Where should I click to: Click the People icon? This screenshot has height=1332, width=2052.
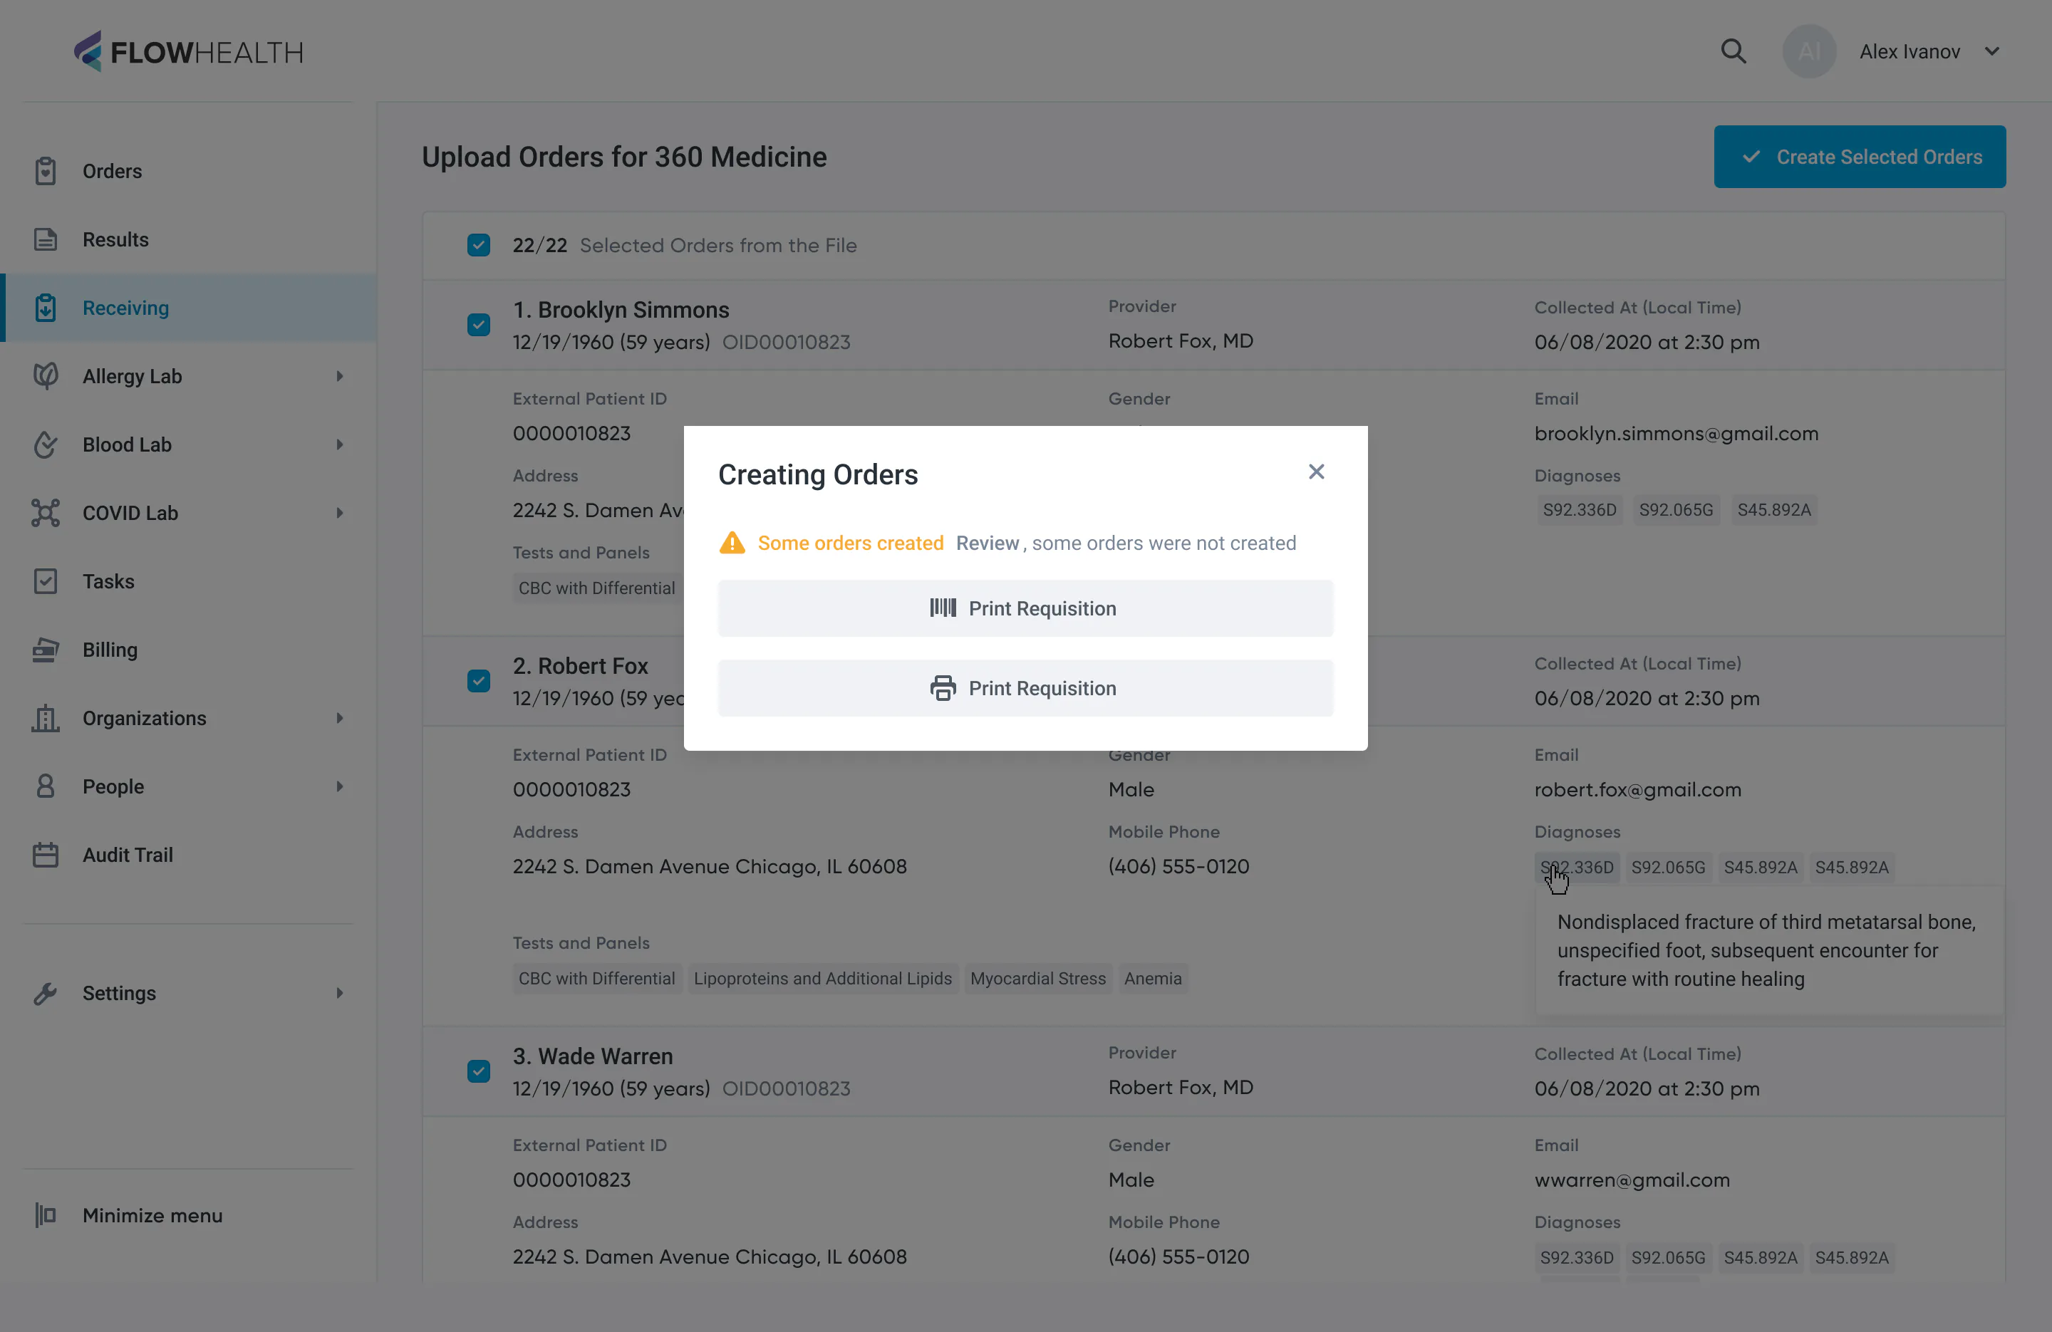click(46, 786)
